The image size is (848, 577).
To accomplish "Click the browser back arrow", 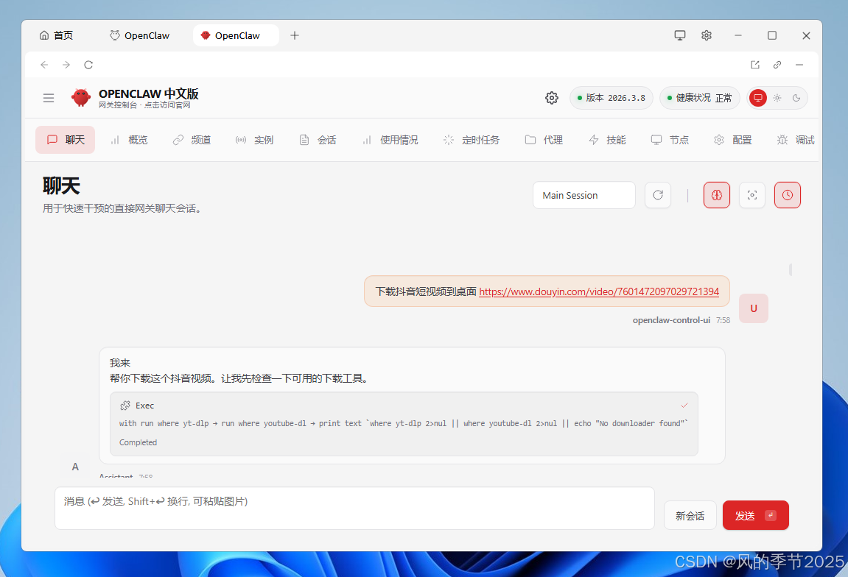I will coord(44,65).
